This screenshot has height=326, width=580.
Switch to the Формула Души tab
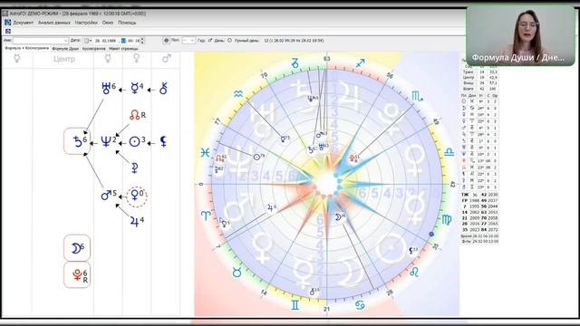pos(65,48)
